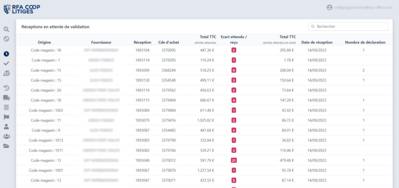The height and width of the screenshot is (188, 399).
Task: Open the users group icon in sidebar
Action: click(x=6, y=137)
